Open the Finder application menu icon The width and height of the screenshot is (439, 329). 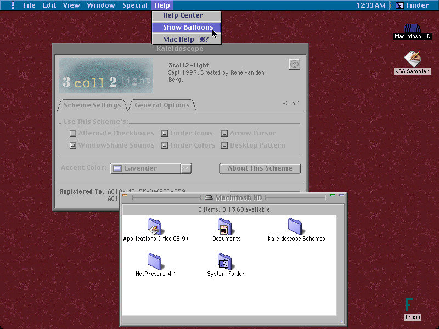(399, 5)
